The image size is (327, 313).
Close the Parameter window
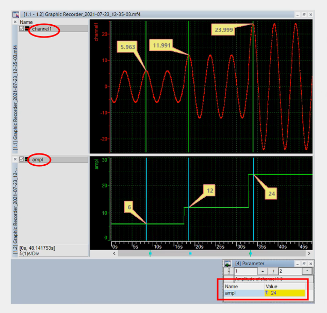tap(310, 264)
